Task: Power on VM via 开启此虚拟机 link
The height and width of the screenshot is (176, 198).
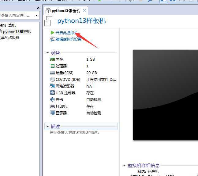Action: [66, 33]
